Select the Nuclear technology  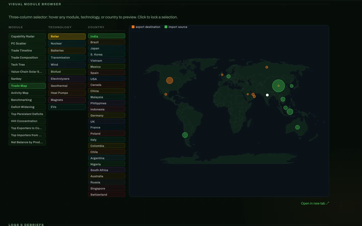point(67,43)
